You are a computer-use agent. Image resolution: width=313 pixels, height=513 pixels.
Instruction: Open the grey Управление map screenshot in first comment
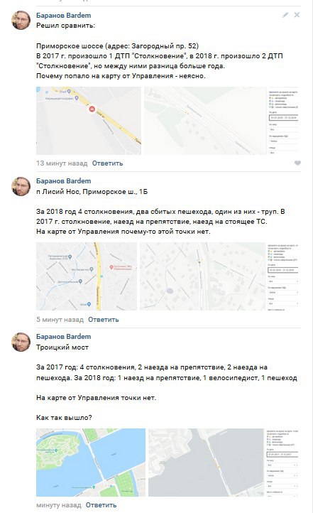pos(221,121)
